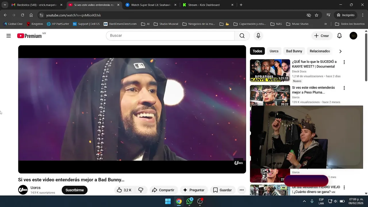
Task: Open the NAS bookmarks folder
Action: pos(276,24)
